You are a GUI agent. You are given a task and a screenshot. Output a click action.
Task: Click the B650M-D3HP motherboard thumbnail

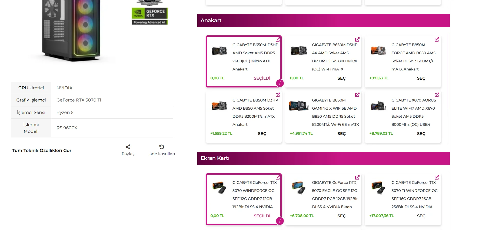pos(219,50)
